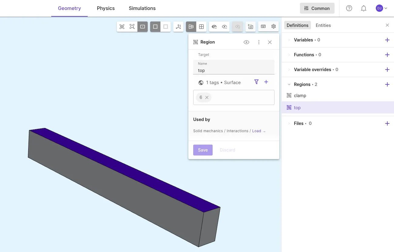Select the dotted-outline box selection mode
The image size is (394, 252).
pos(166,27)
